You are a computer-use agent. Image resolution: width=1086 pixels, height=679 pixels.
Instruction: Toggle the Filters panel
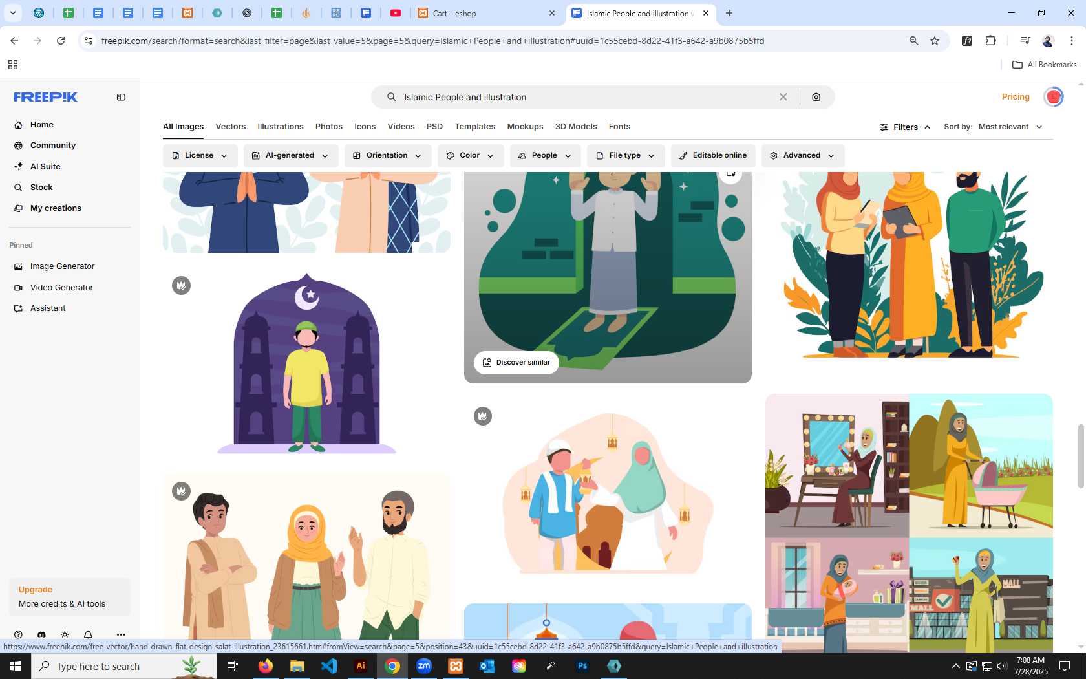coord(905,127)
